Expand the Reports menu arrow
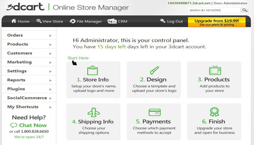254x145 pixels. pos(50,80)
